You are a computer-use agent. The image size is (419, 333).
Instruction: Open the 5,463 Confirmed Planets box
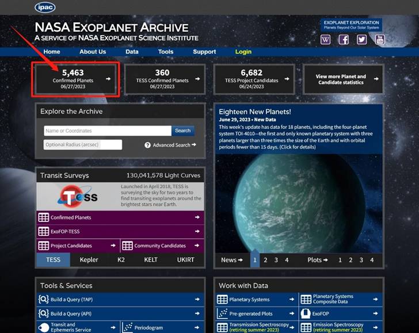(77, 79)
